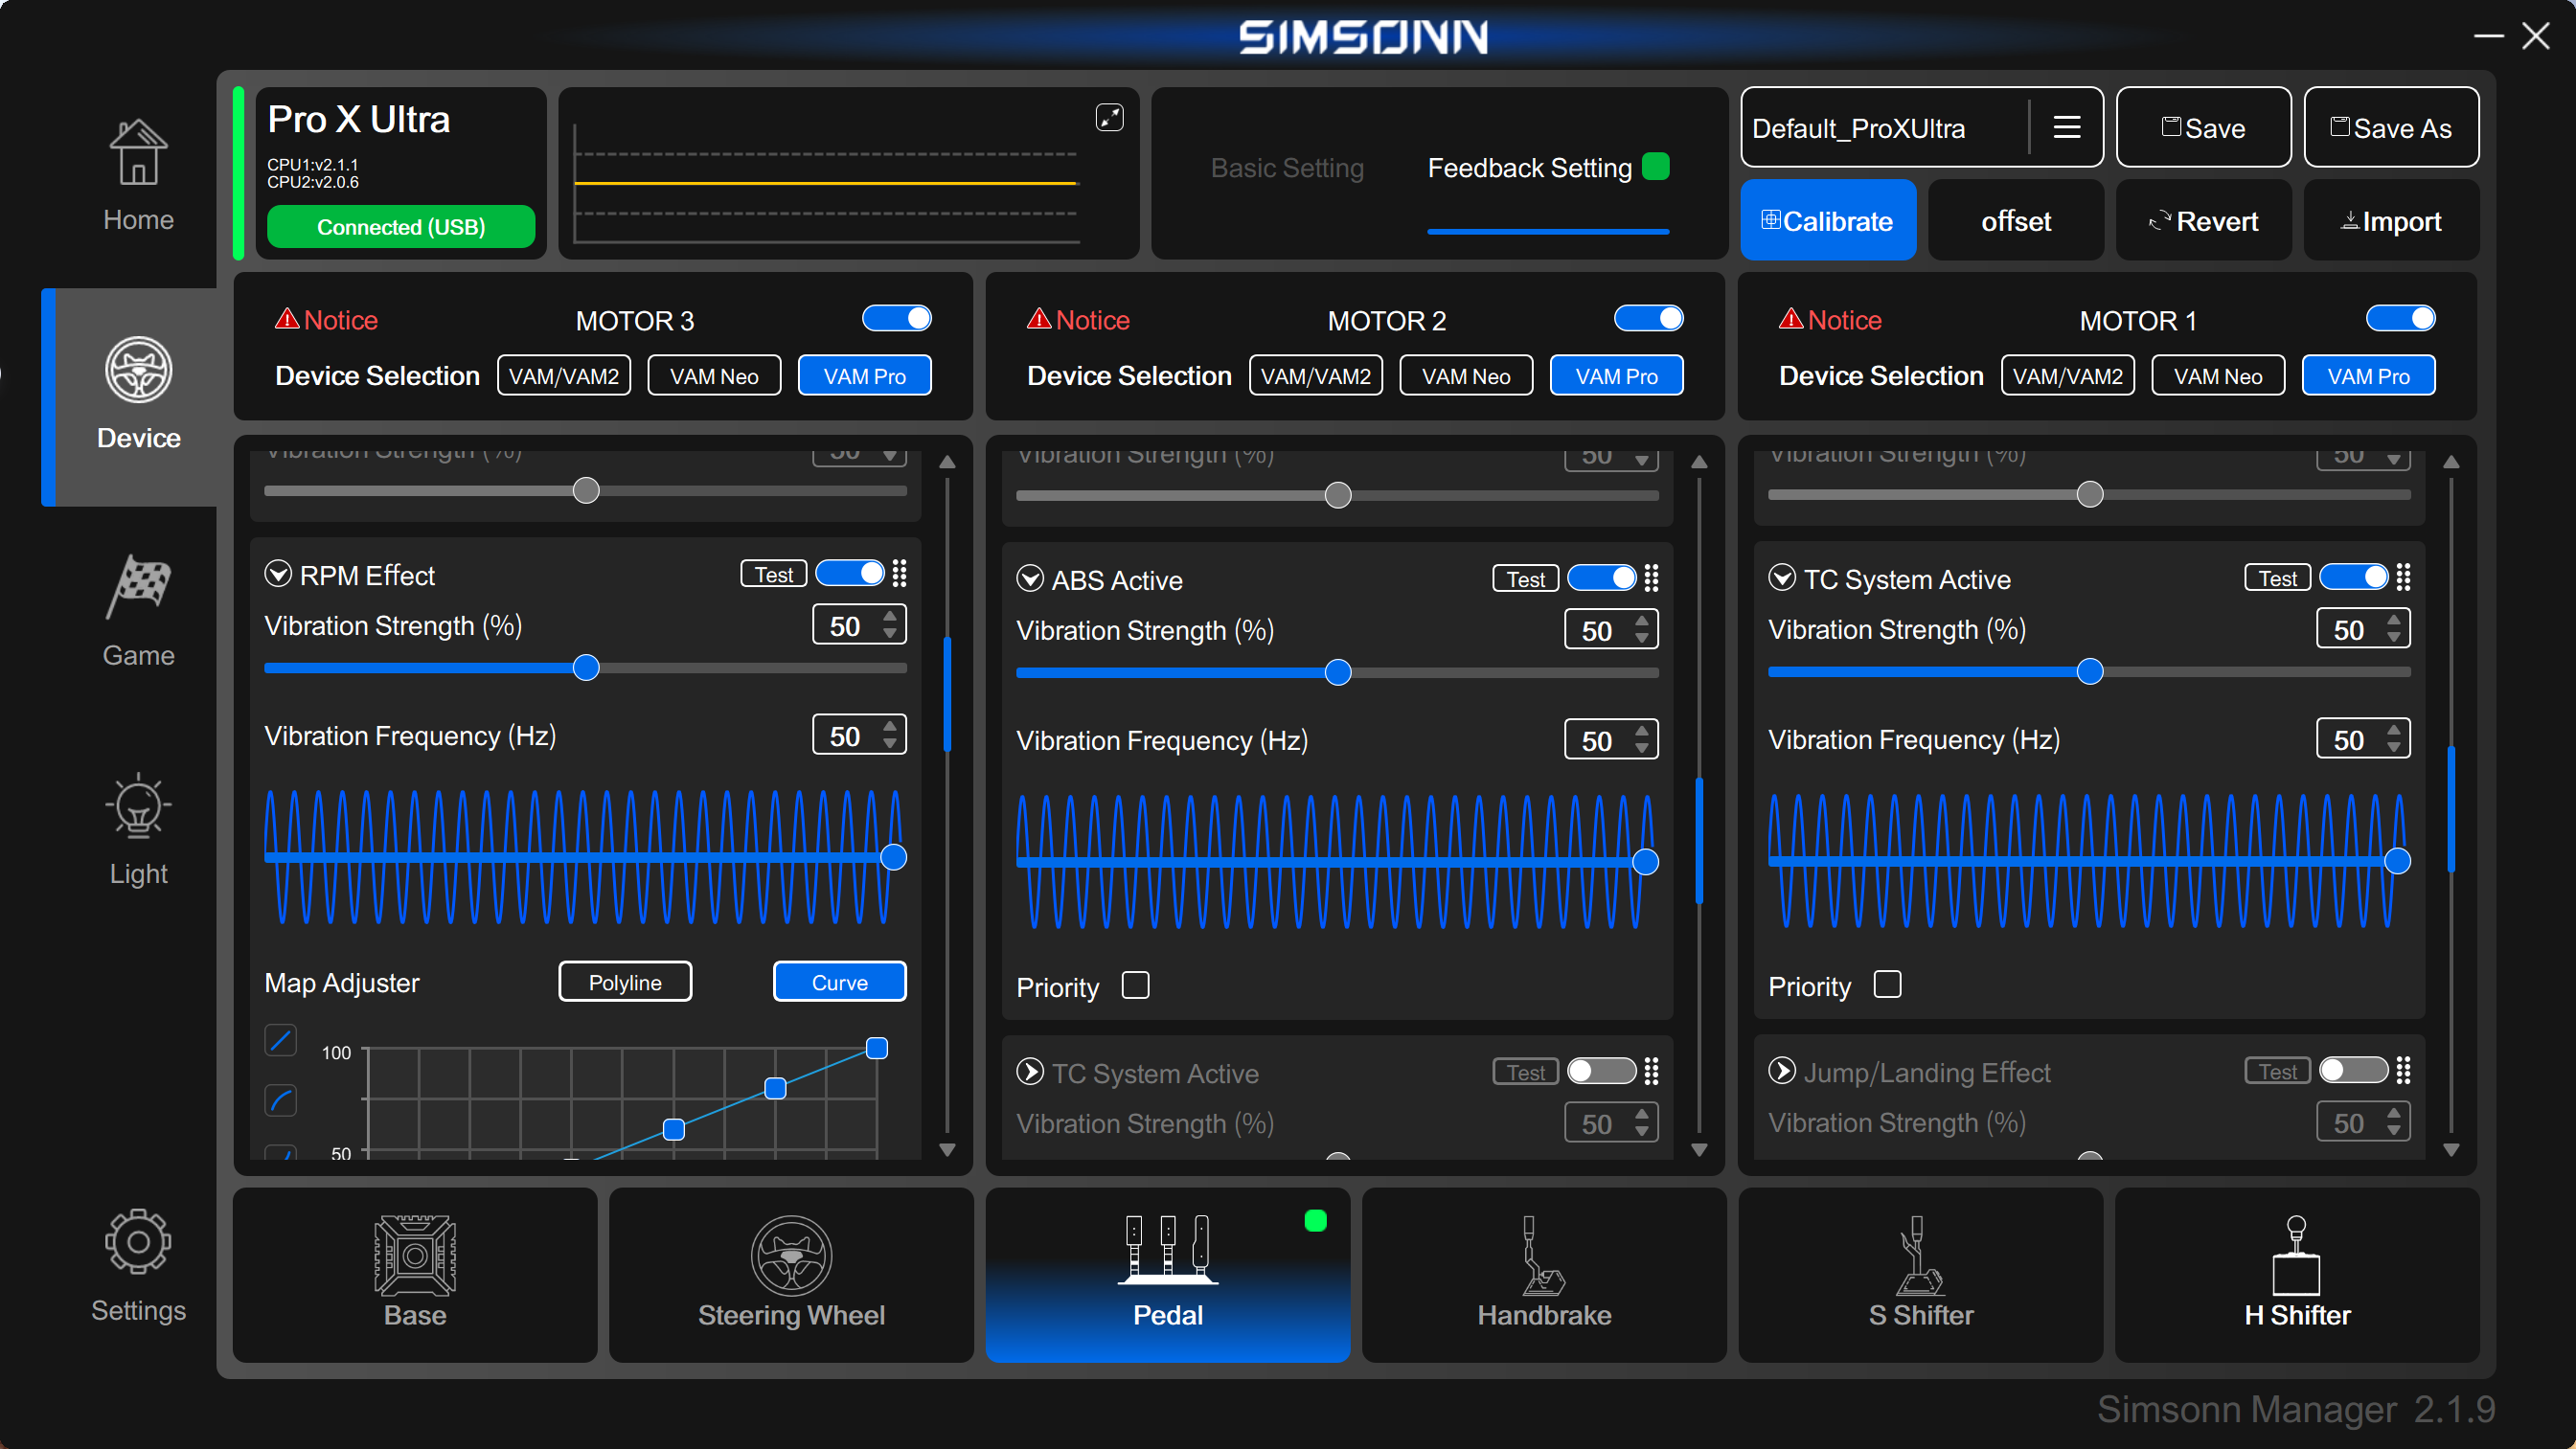Toggle the MOTOR 2 enable switch
The image size is (2576, 1449).
[1649, 318]
